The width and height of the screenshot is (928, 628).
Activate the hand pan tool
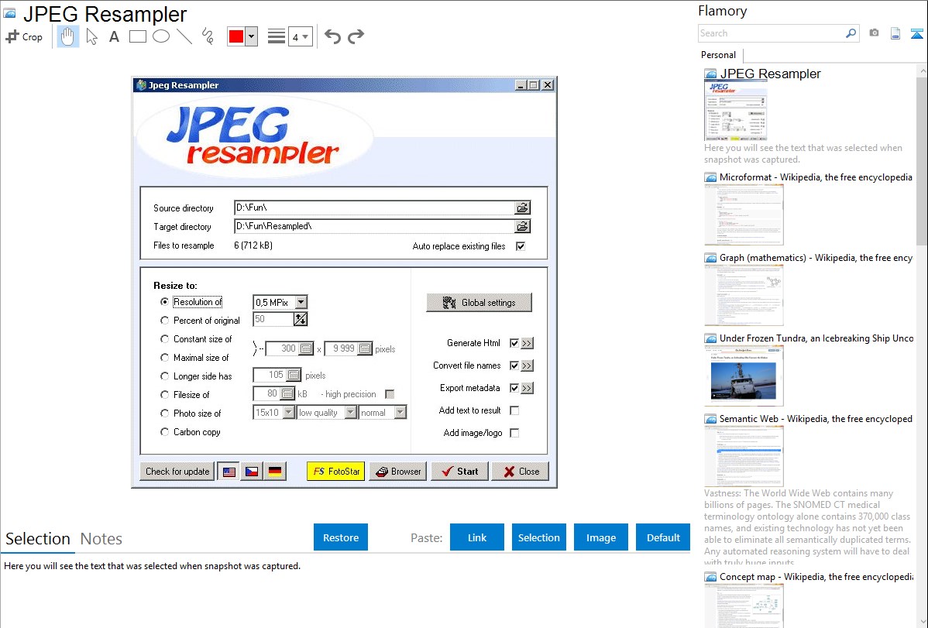pyautogui.click(x=67, y=36)
